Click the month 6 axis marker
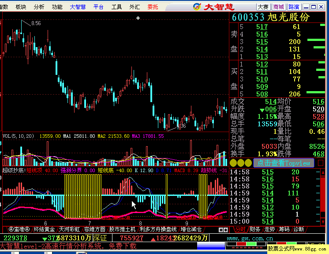Viewport: 329px width, 254px height. coord(46,223)
